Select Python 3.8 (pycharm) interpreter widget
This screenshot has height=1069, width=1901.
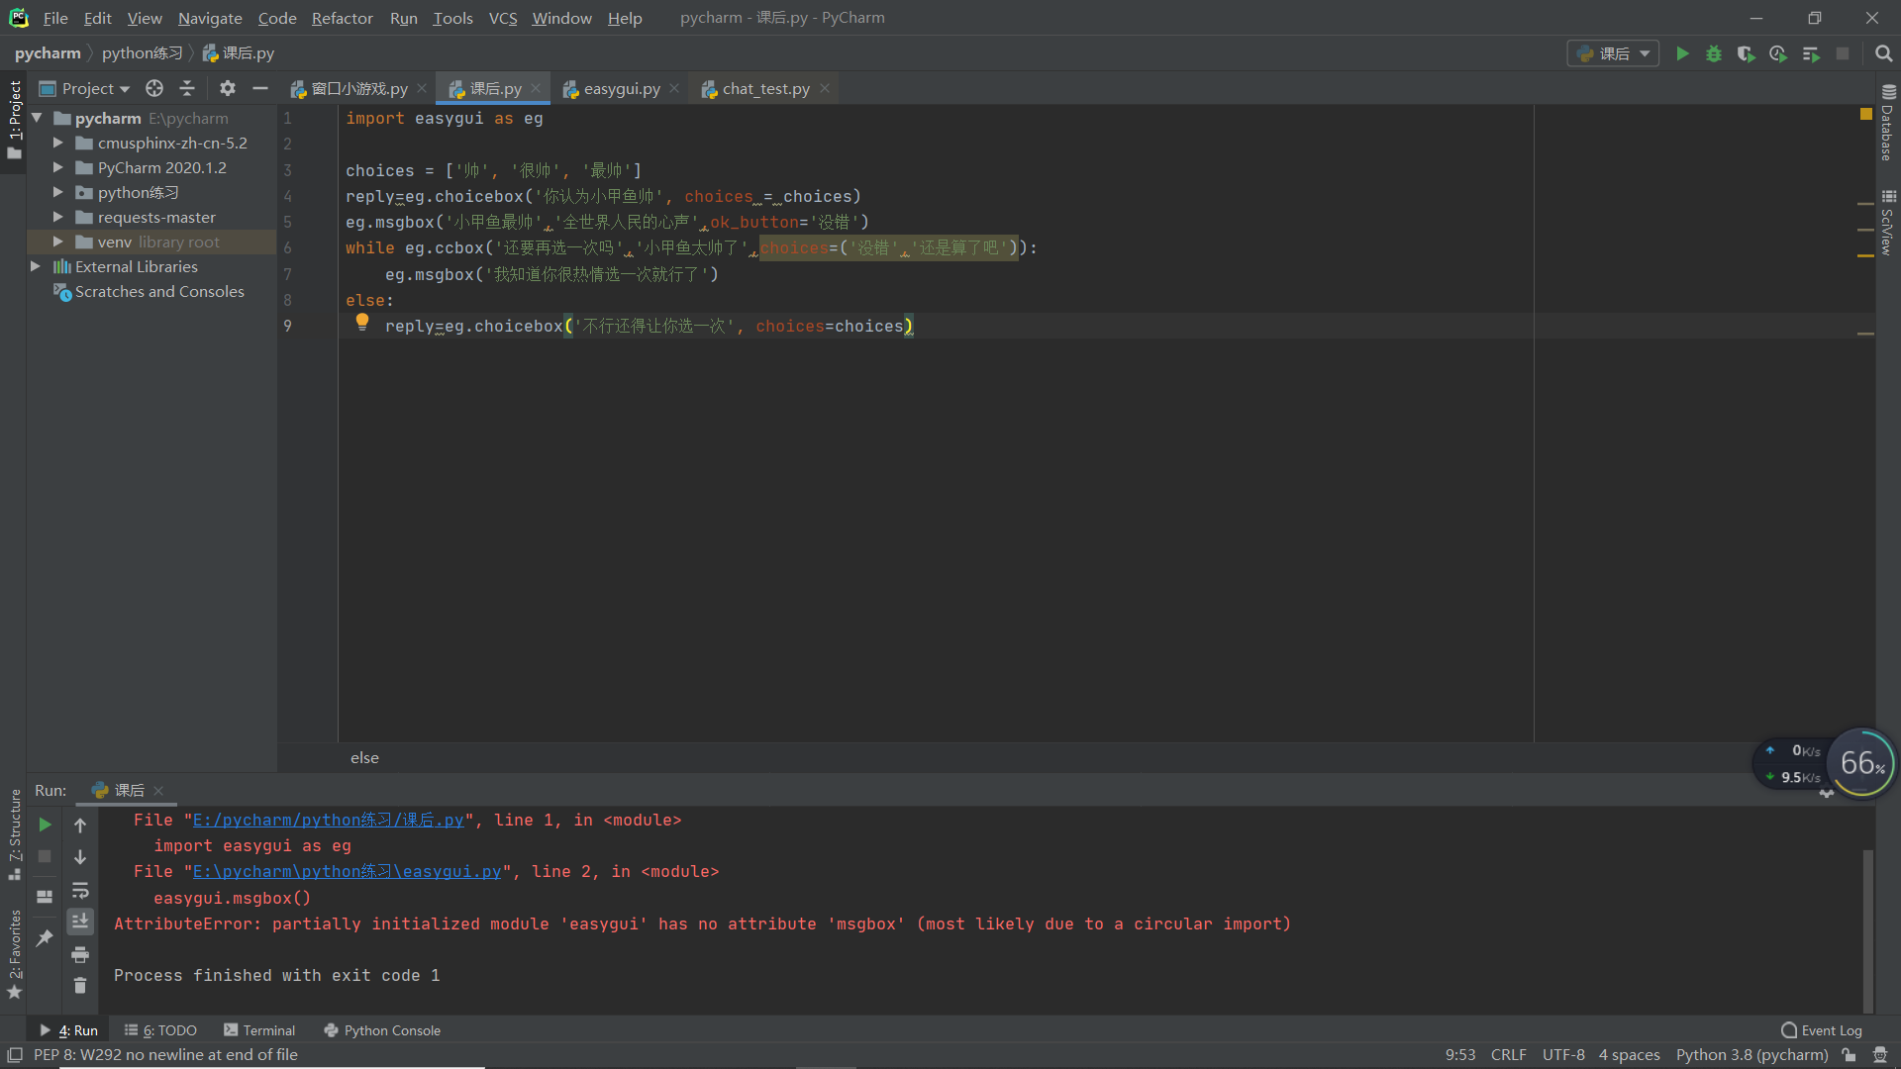[1751, 1055]
